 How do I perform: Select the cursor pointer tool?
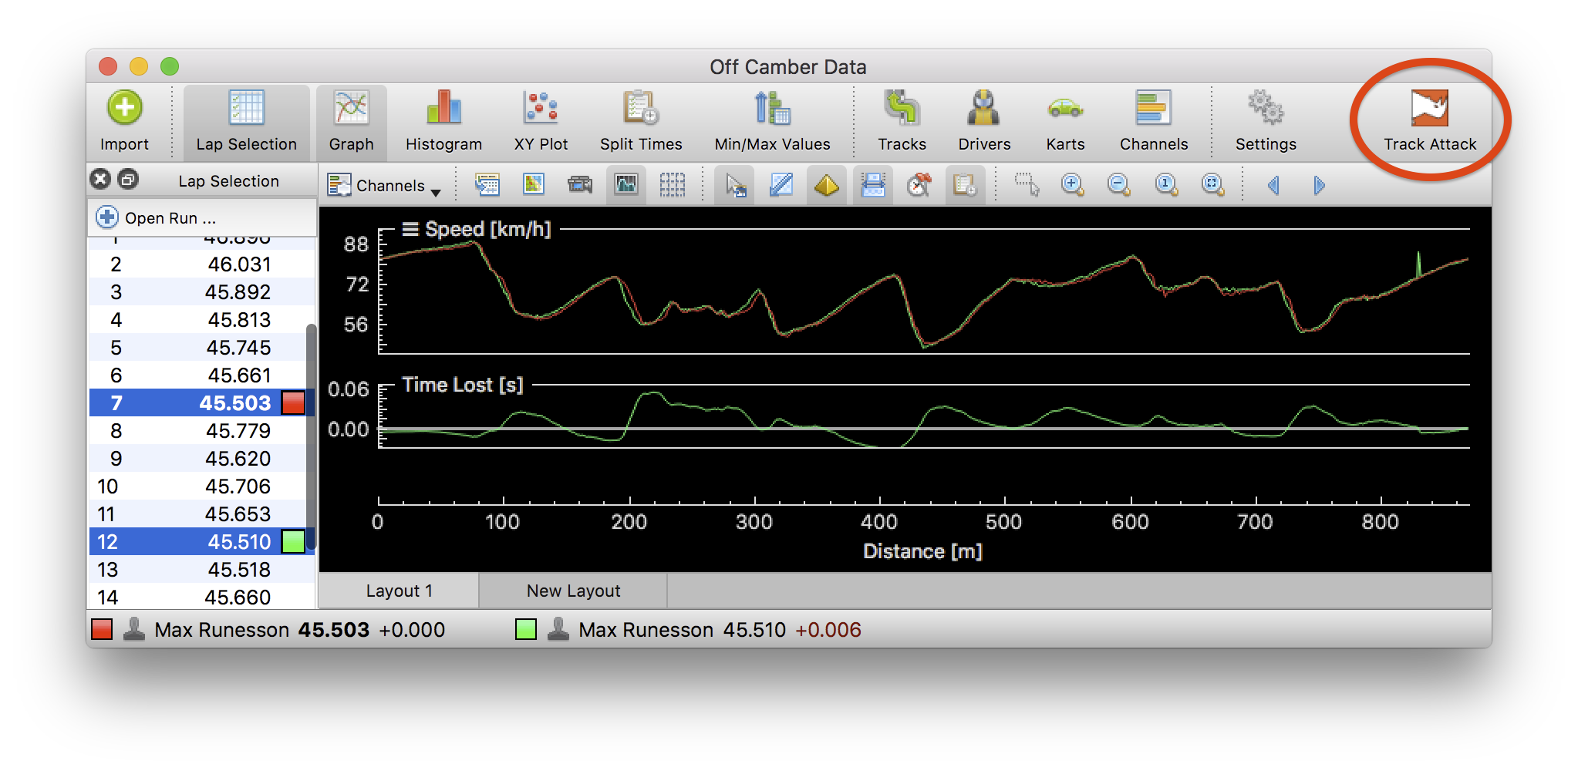point(734,185)
